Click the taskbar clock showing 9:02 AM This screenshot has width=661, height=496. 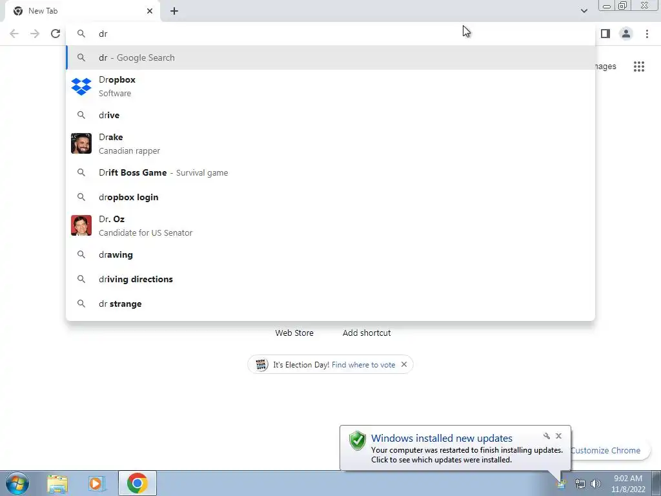coord(628,484)
